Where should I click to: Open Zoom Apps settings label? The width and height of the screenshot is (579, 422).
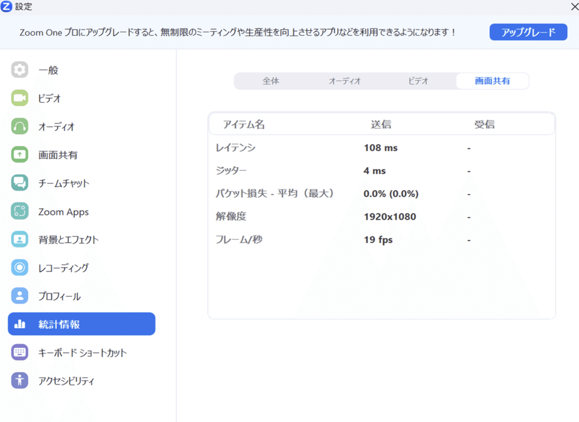click(x=63, y=212)
